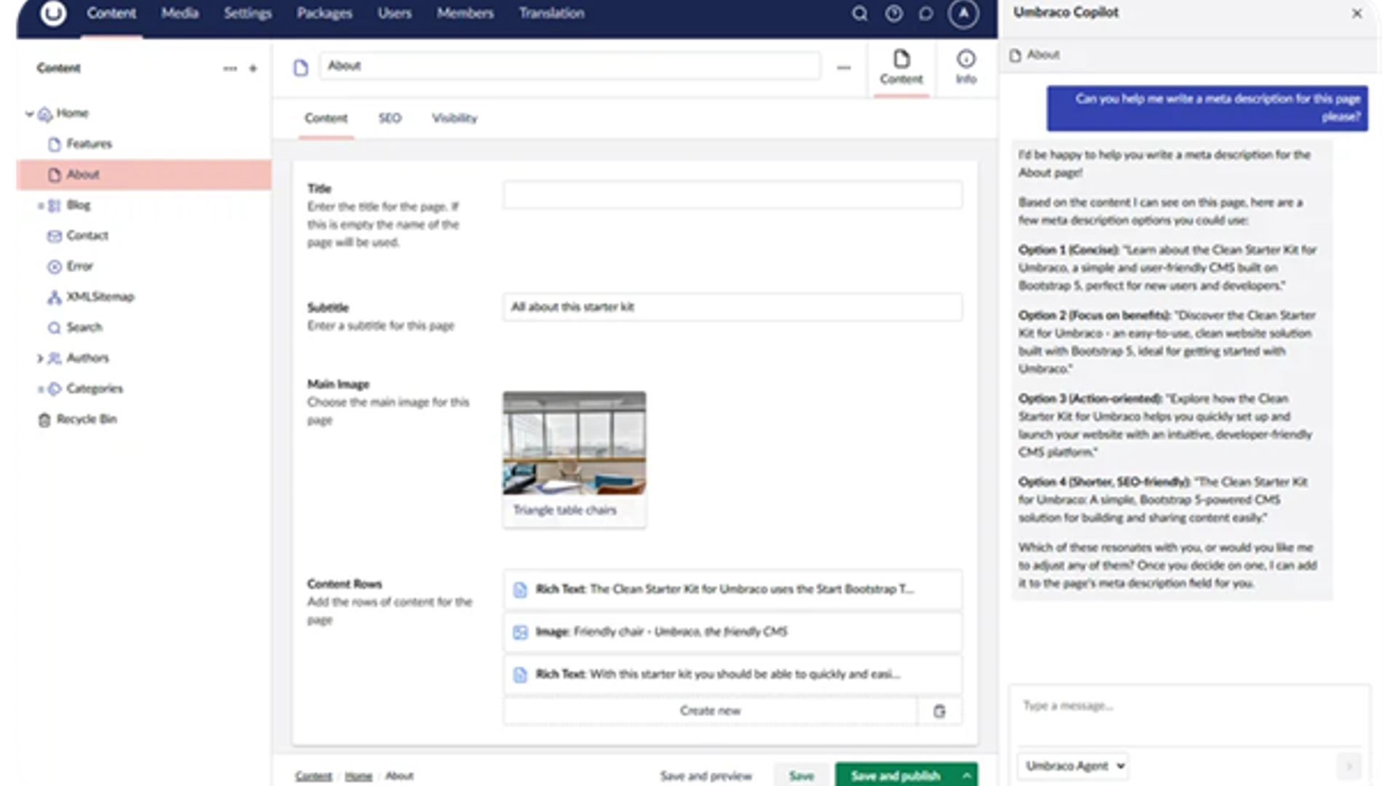This screenshot has width=1398, height=786.
Task: Click the 'Option 1 (Concise)' text in Copilot
Action: [x=1068, y=250]
